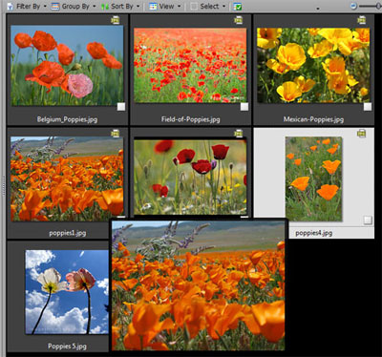
Task: Select the Belgium_Poppies.jpg thumbnail image
Action: tap(67, 65)
